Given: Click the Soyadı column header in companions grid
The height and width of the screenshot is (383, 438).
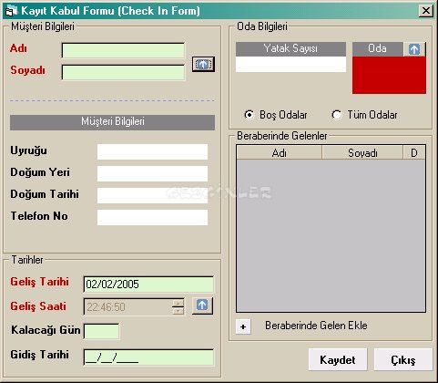Looking at the screenshot, I should pos(362,152).
